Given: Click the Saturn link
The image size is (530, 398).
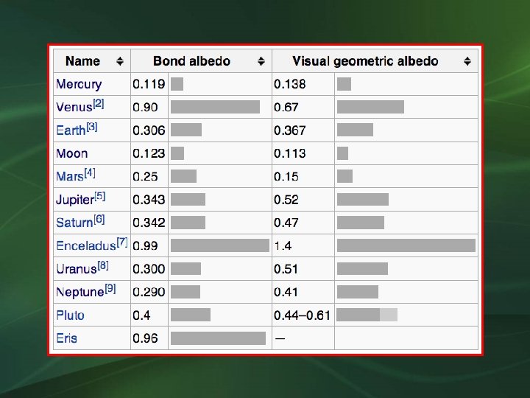Looking at the screenshot, I should point(74,223).
